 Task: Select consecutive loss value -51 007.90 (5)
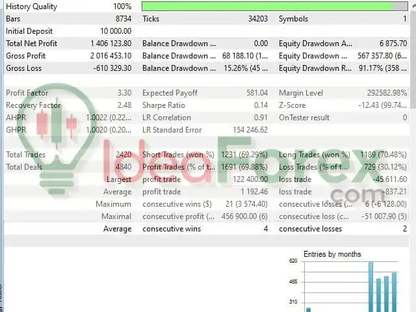click(x=384, y=216)
